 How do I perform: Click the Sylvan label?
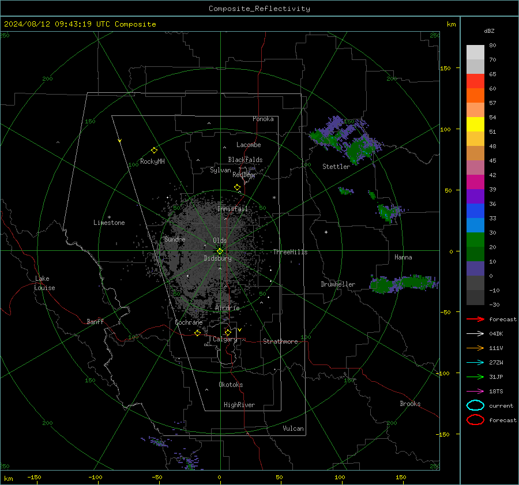[220, 170]
